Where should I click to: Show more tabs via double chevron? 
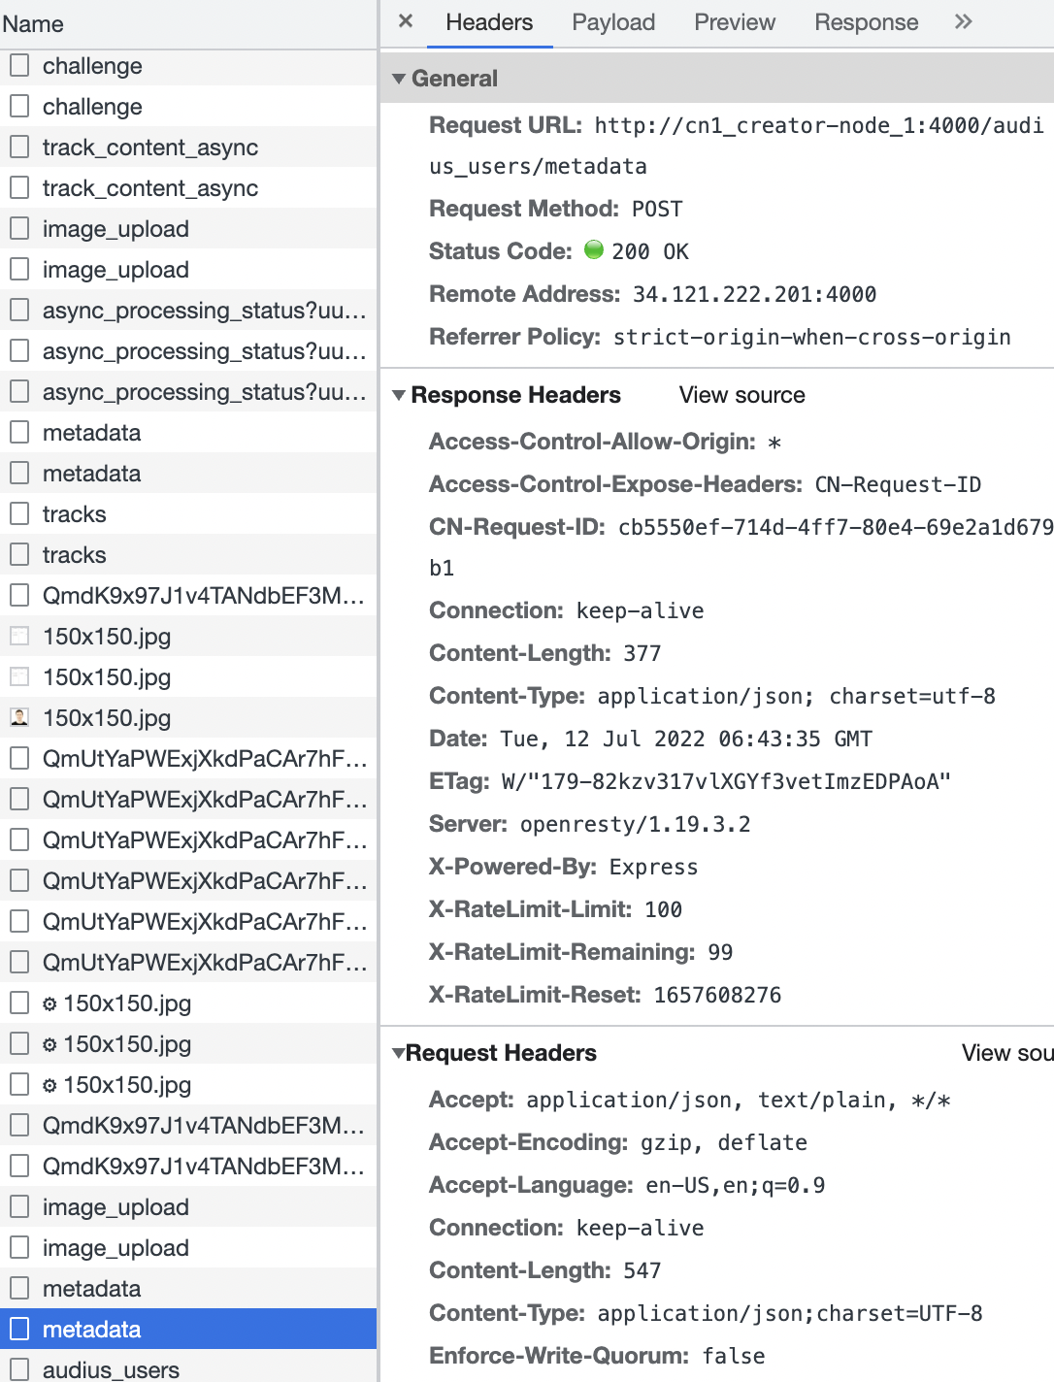tap(963, 21)
